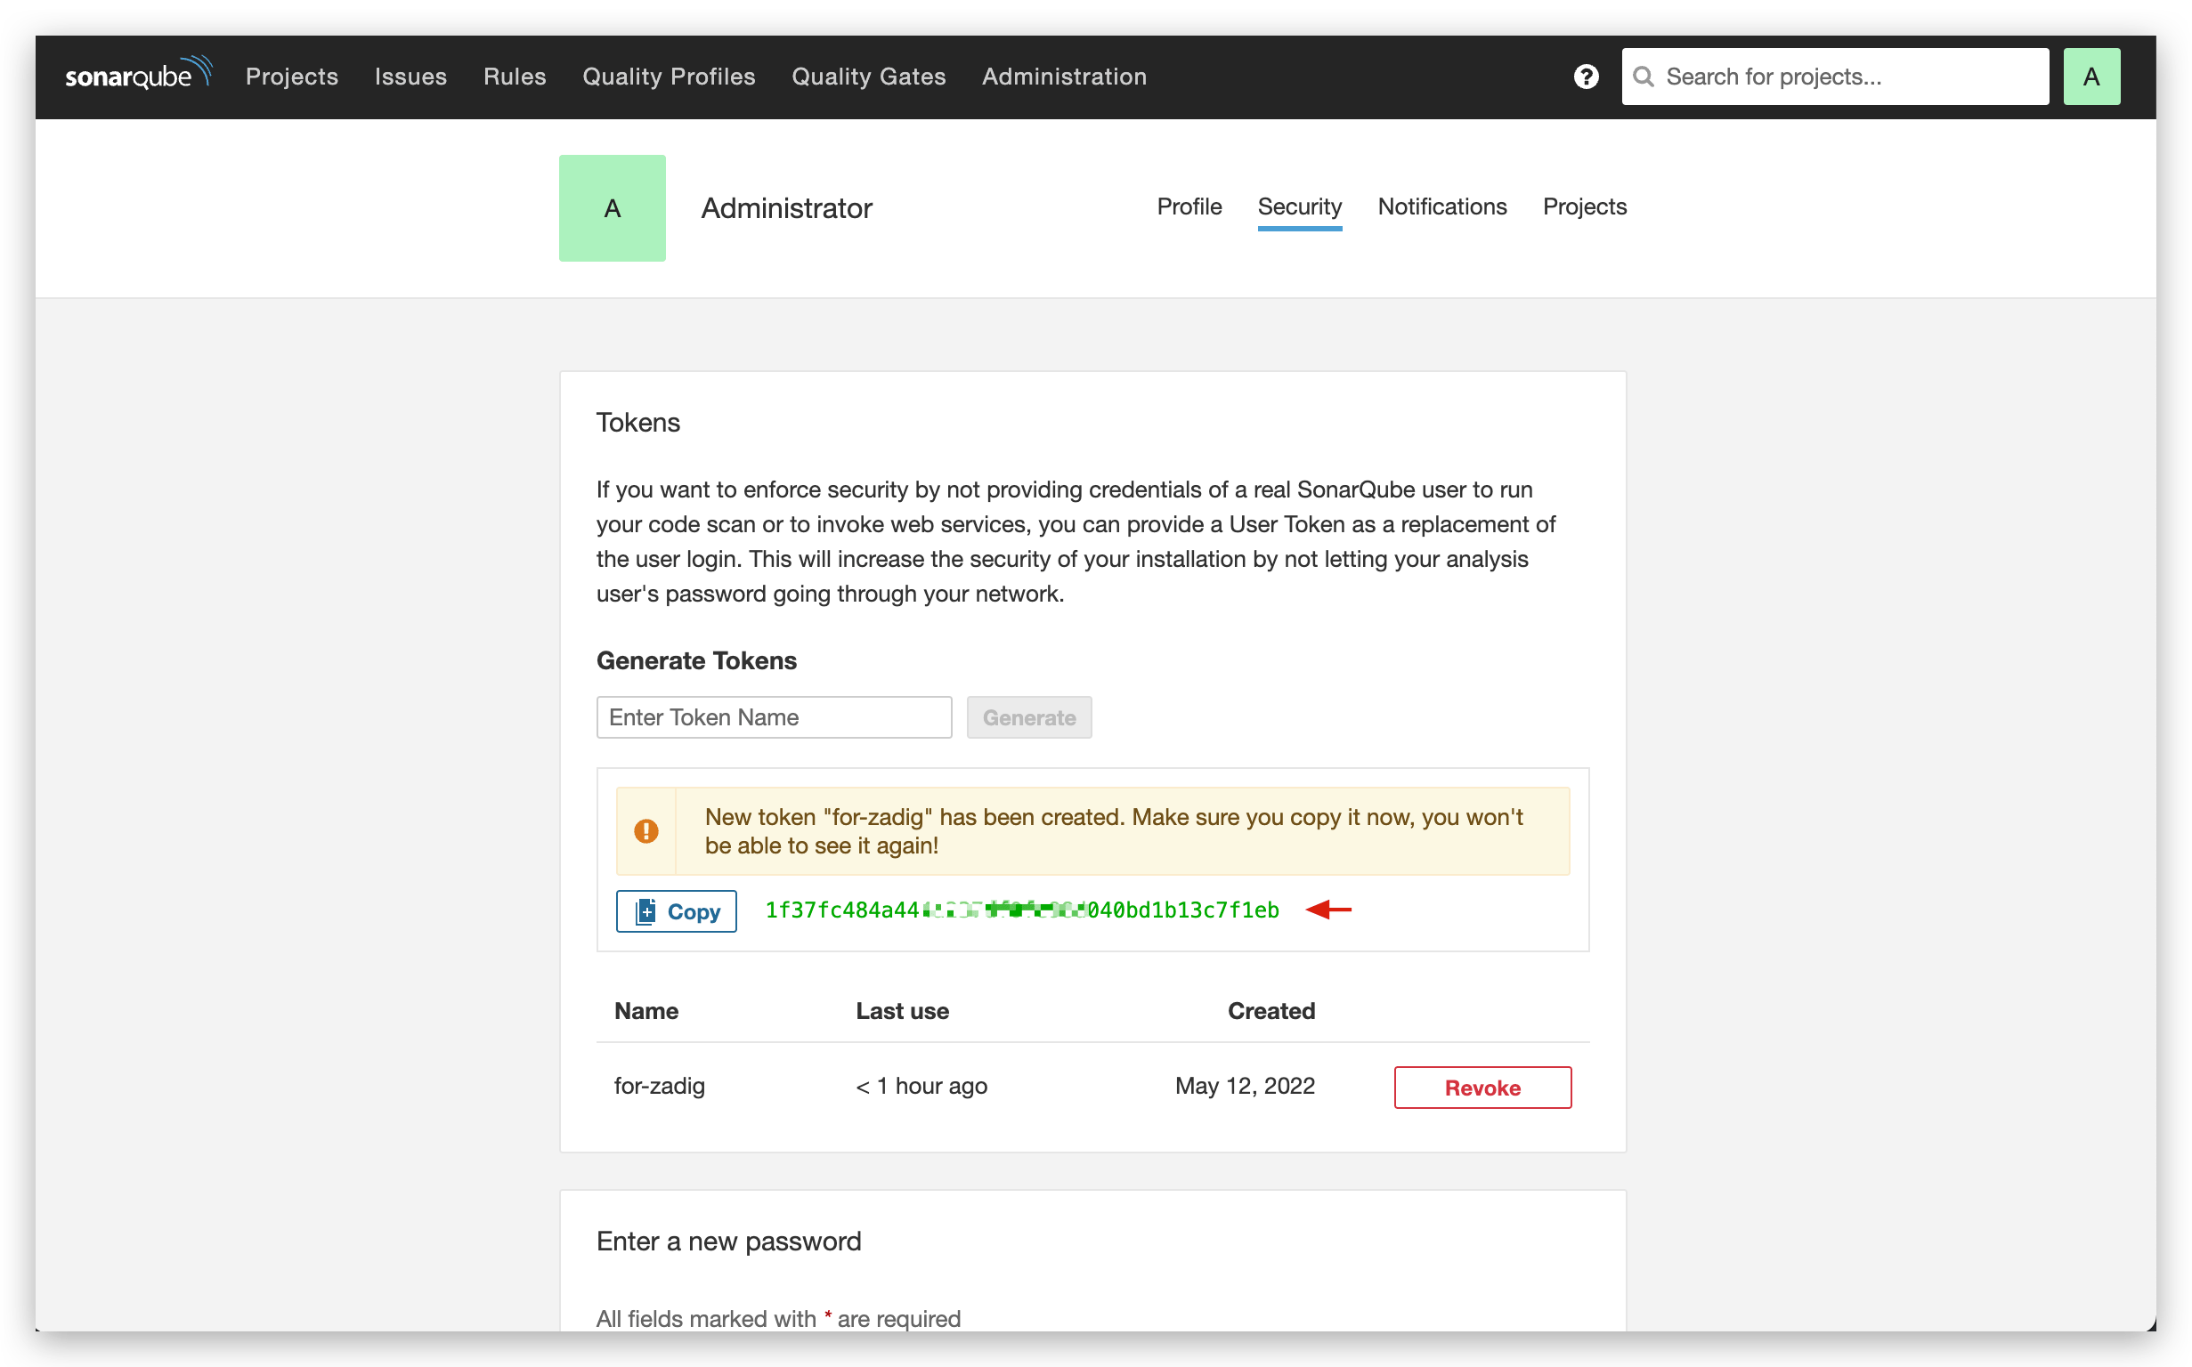Switch to the Notifications tab
Image resolution: width=2192 pixels, height=1367 pixels.
(x=1441, y=207)
